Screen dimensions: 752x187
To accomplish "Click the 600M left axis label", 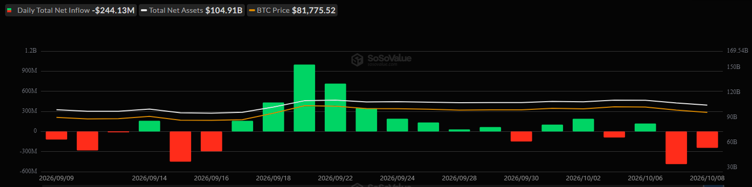I will (x=29, y=91).
